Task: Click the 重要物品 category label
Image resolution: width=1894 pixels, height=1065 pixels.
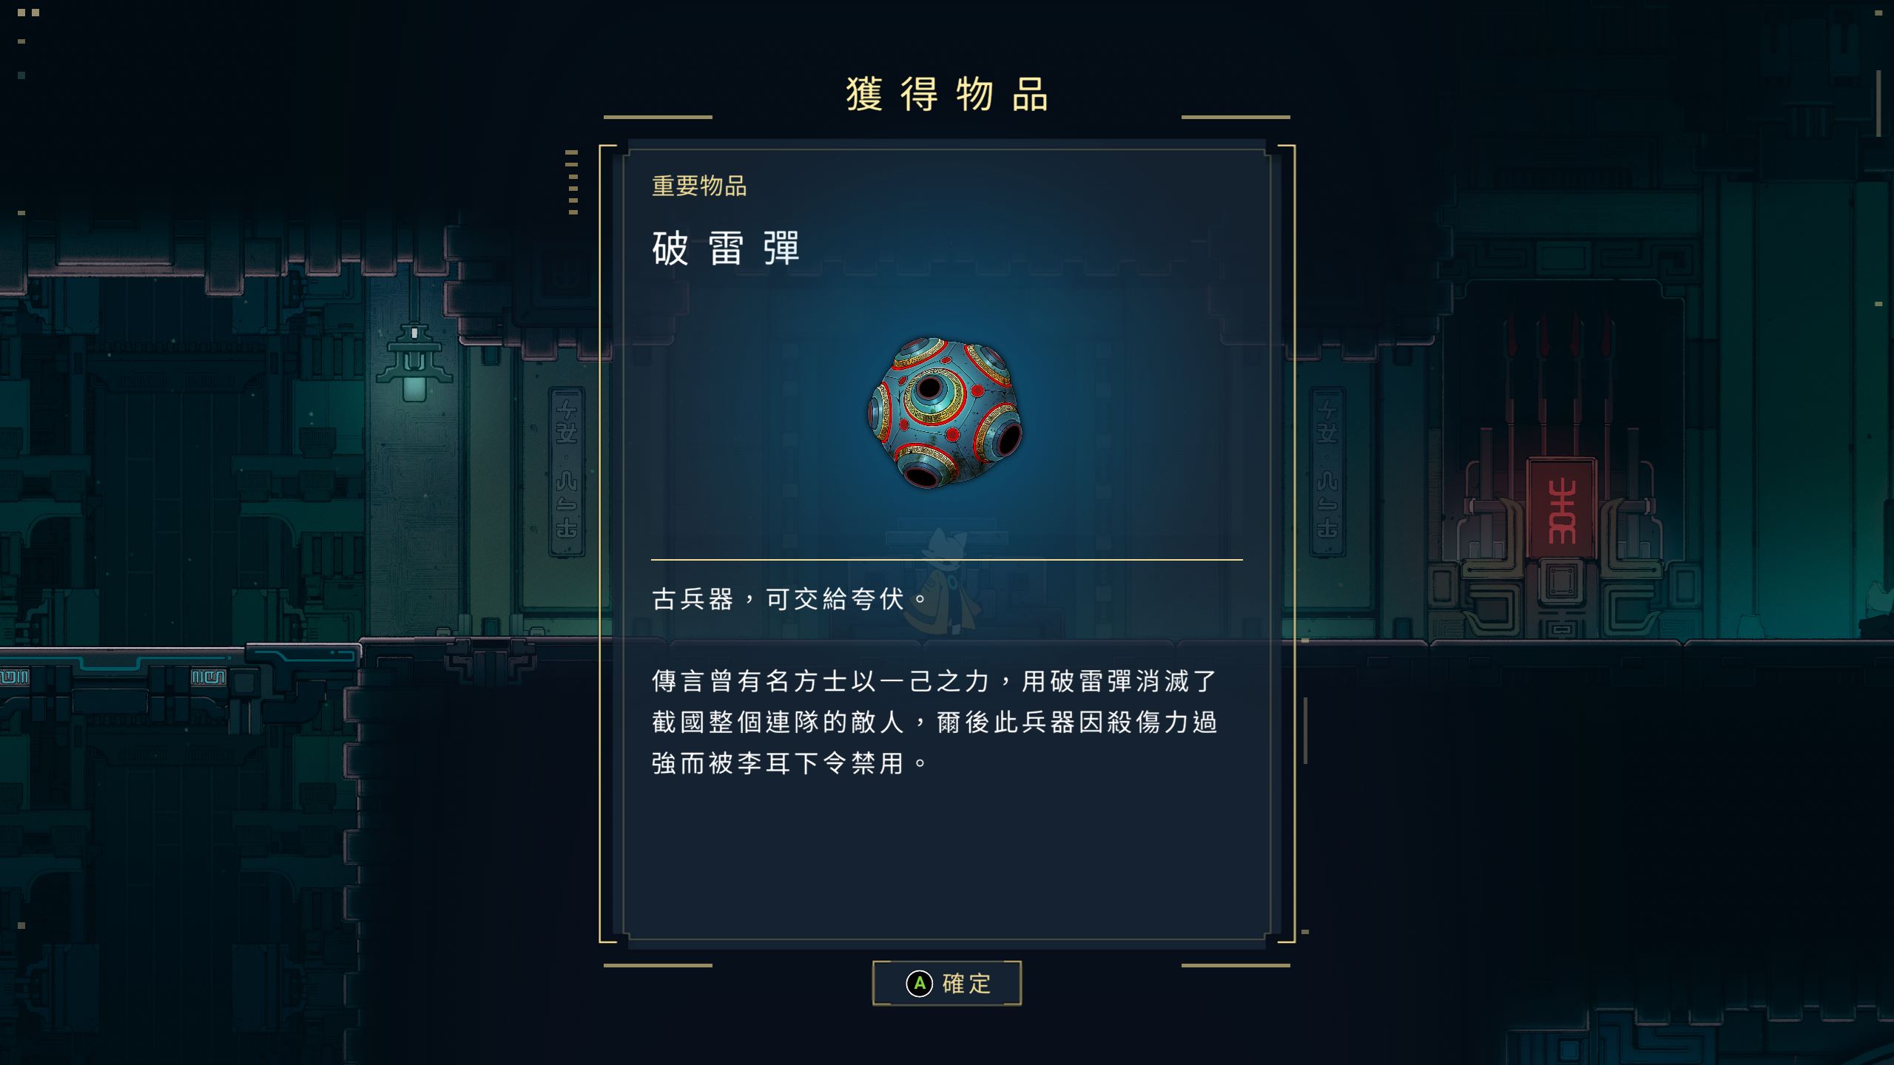Action: [699, 186]
